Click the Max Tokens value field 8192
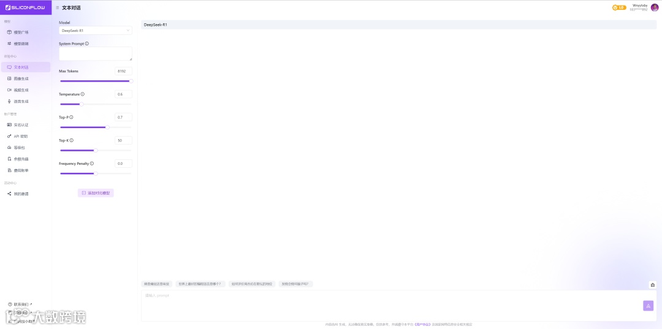Screen dimensions: 662x329 [123, 71]
